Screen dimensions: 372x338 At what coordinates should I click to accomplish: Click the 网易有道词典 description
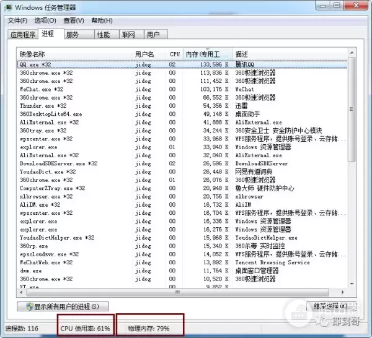point(254,171)
